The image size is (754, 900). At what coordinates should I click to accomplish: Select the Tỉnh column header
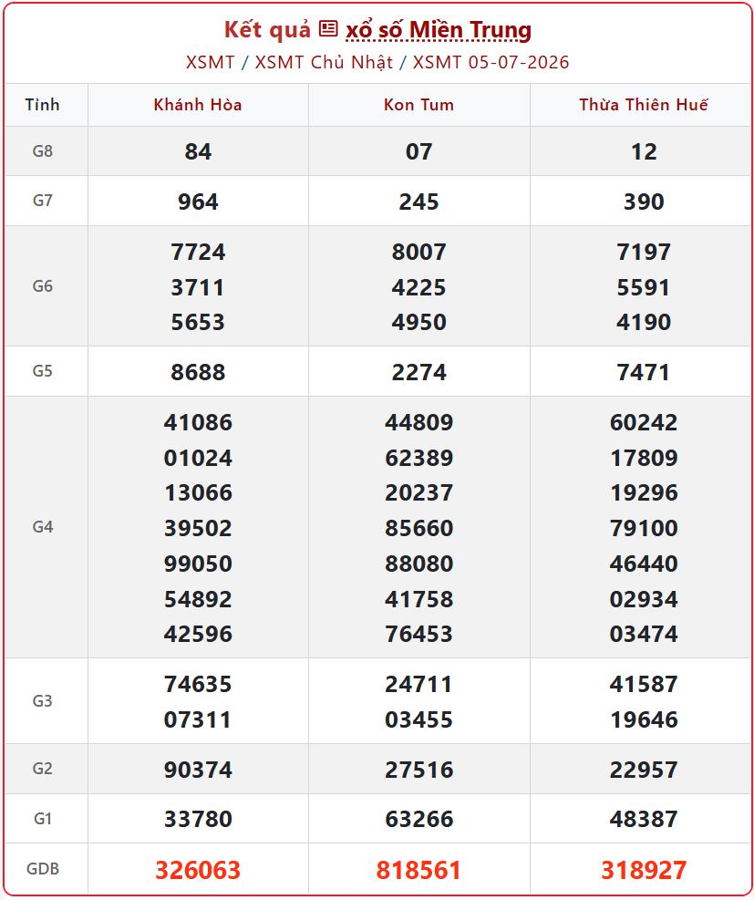(43, 105)
